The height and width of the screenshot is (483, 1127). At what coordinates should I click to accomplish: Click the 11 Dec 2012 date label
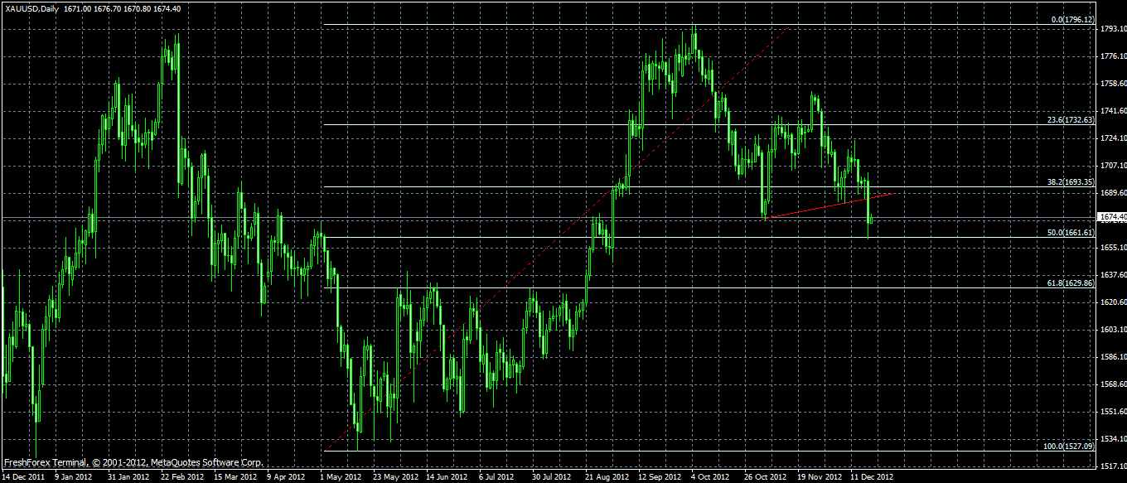pyautogui.click(x=873, y=477)
